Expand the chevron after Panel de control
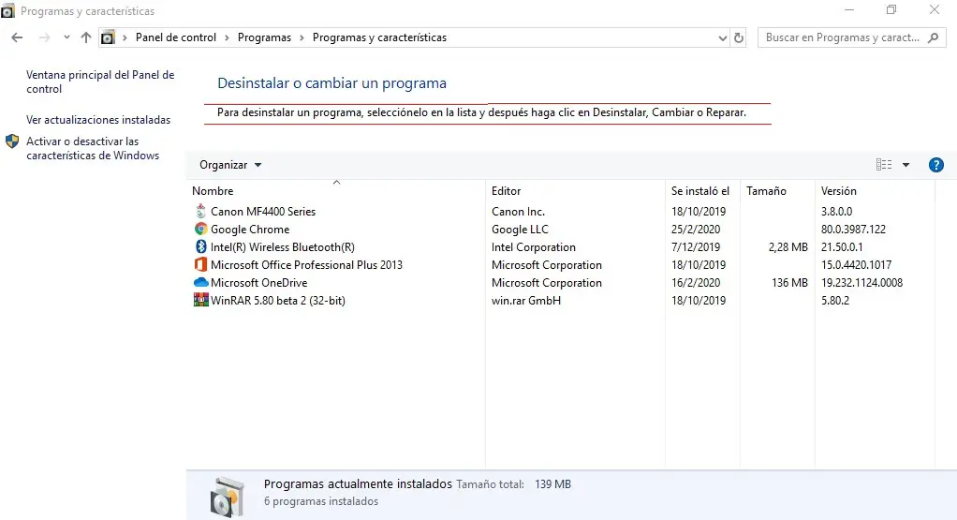 pos(227,37)
